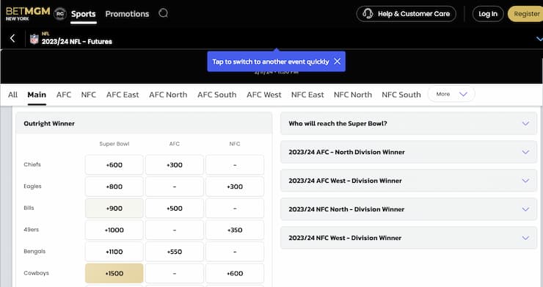Open the event switcher chevron at far right
Image resolution: width=543 pixels, height=287 pixels.
(539, 39)
